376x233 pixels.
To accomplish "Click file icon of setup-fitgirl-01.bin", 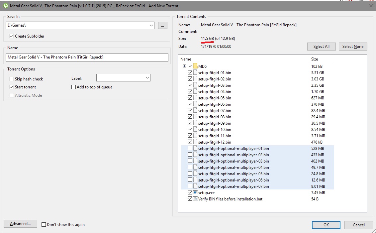I will 195,72.
